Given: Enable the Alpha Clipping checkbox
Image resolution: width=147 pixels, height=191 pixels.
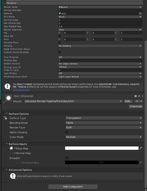Looking at the screenshot, I should [x=67, y=132].
